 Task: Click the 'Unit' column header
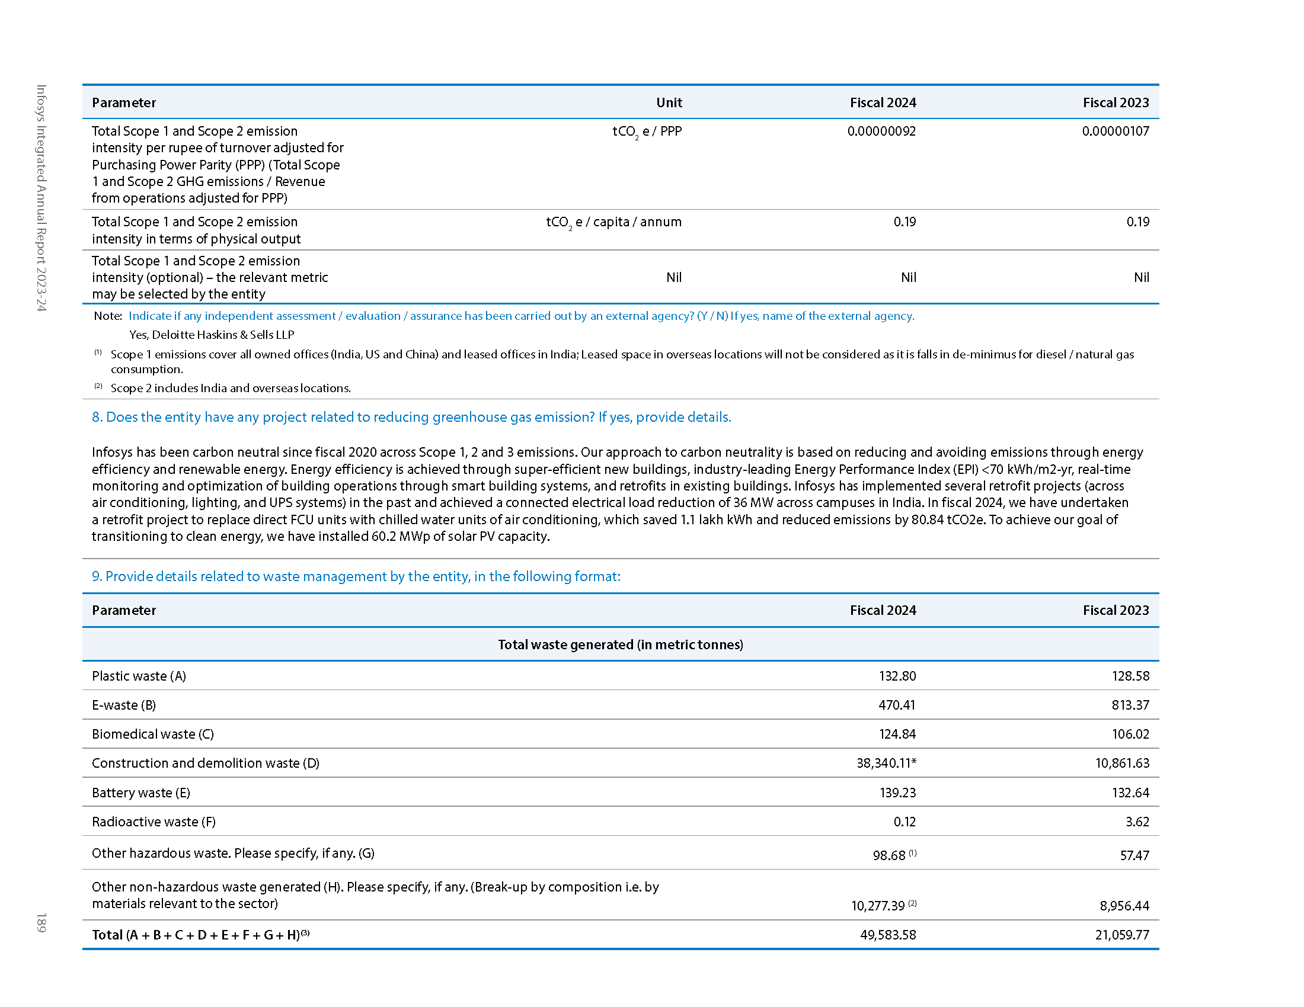click(669, 102)
